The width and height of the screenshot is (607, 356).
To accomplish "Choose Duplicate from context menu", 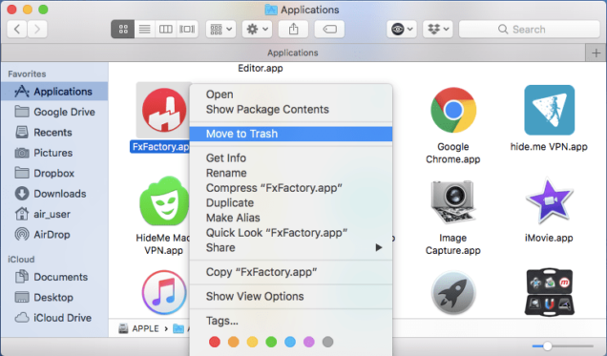I will (x=291, y=202).
